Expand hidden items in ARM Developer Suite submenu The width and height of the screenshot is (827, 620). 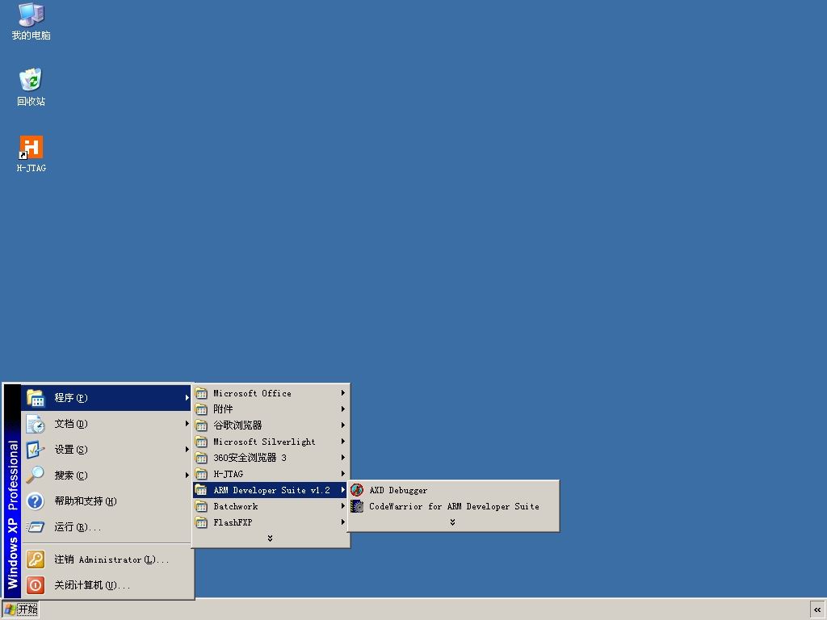[x=452, y=522]
